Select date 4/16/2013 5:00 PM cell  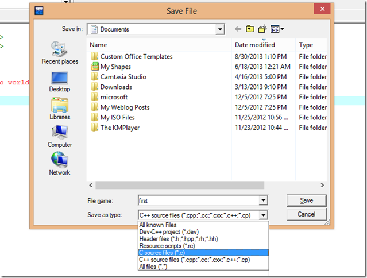pyautogui.click(x=261, y=77)
